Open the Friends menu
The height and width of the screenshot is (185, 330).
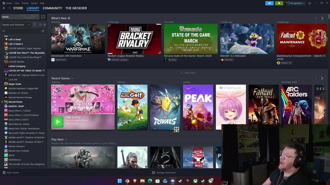[25, 3]
